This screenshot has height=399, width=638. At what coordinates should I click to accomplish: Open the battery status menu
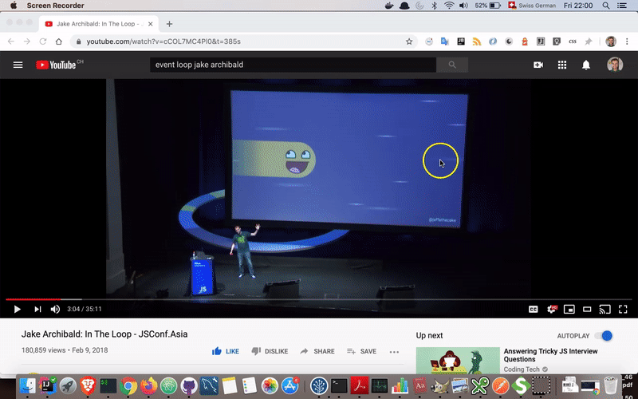click(x=487, y=6)
